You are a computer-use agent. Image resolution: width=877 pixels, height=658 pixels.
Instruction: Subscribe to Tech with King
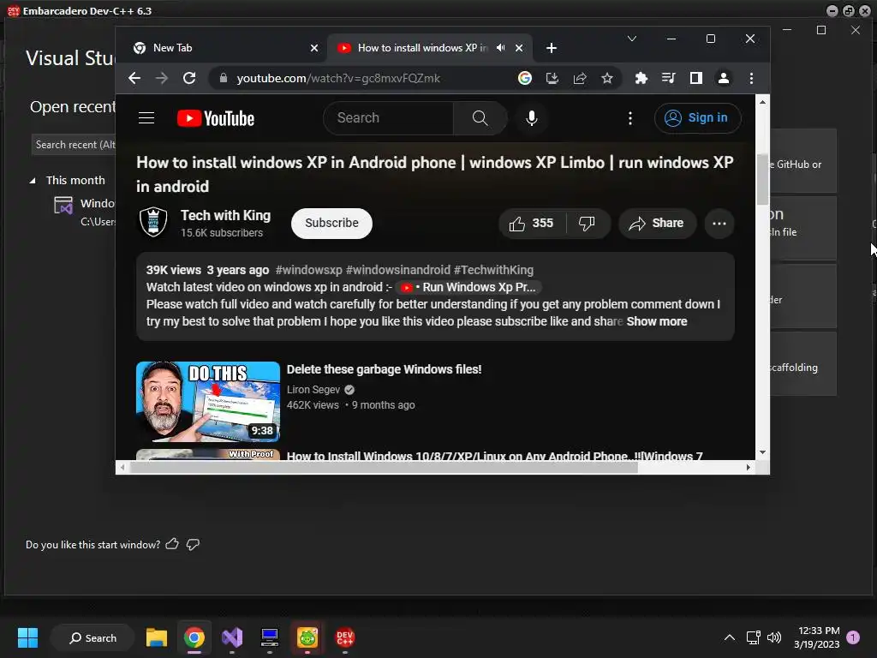(331, 224)
